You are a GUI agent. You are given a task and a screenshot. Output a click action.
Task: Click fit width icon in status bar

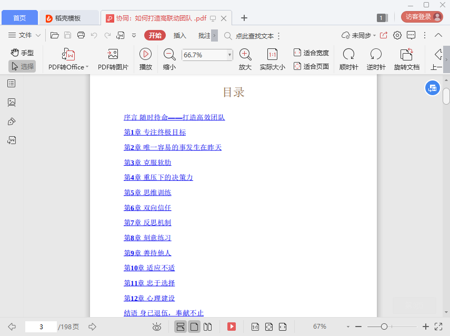[x=283, y=327]
